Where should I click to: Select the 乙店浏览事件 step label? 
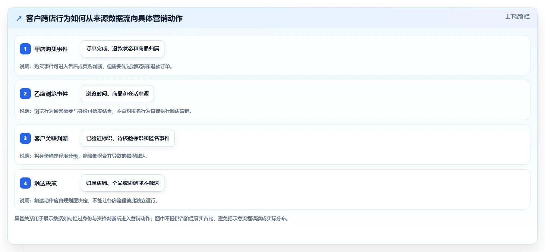51,94
